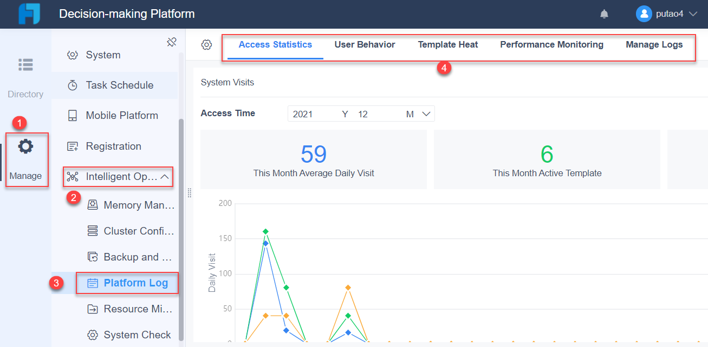Viewport: 708px width, 347px height.
Task: Click the 59 average daily visit card
Action: coord(314,159)
